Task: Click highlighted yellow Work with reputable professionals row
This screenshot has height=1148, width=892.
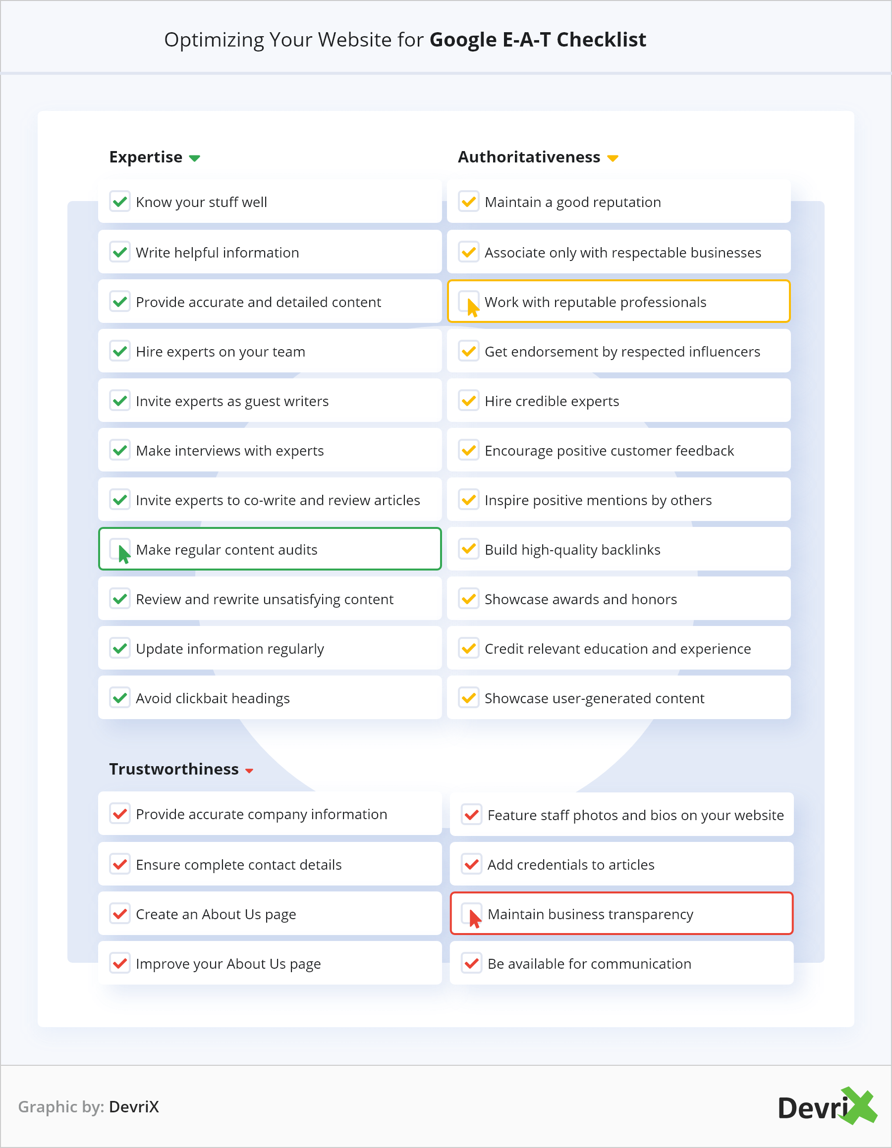Action: (618, 302)
